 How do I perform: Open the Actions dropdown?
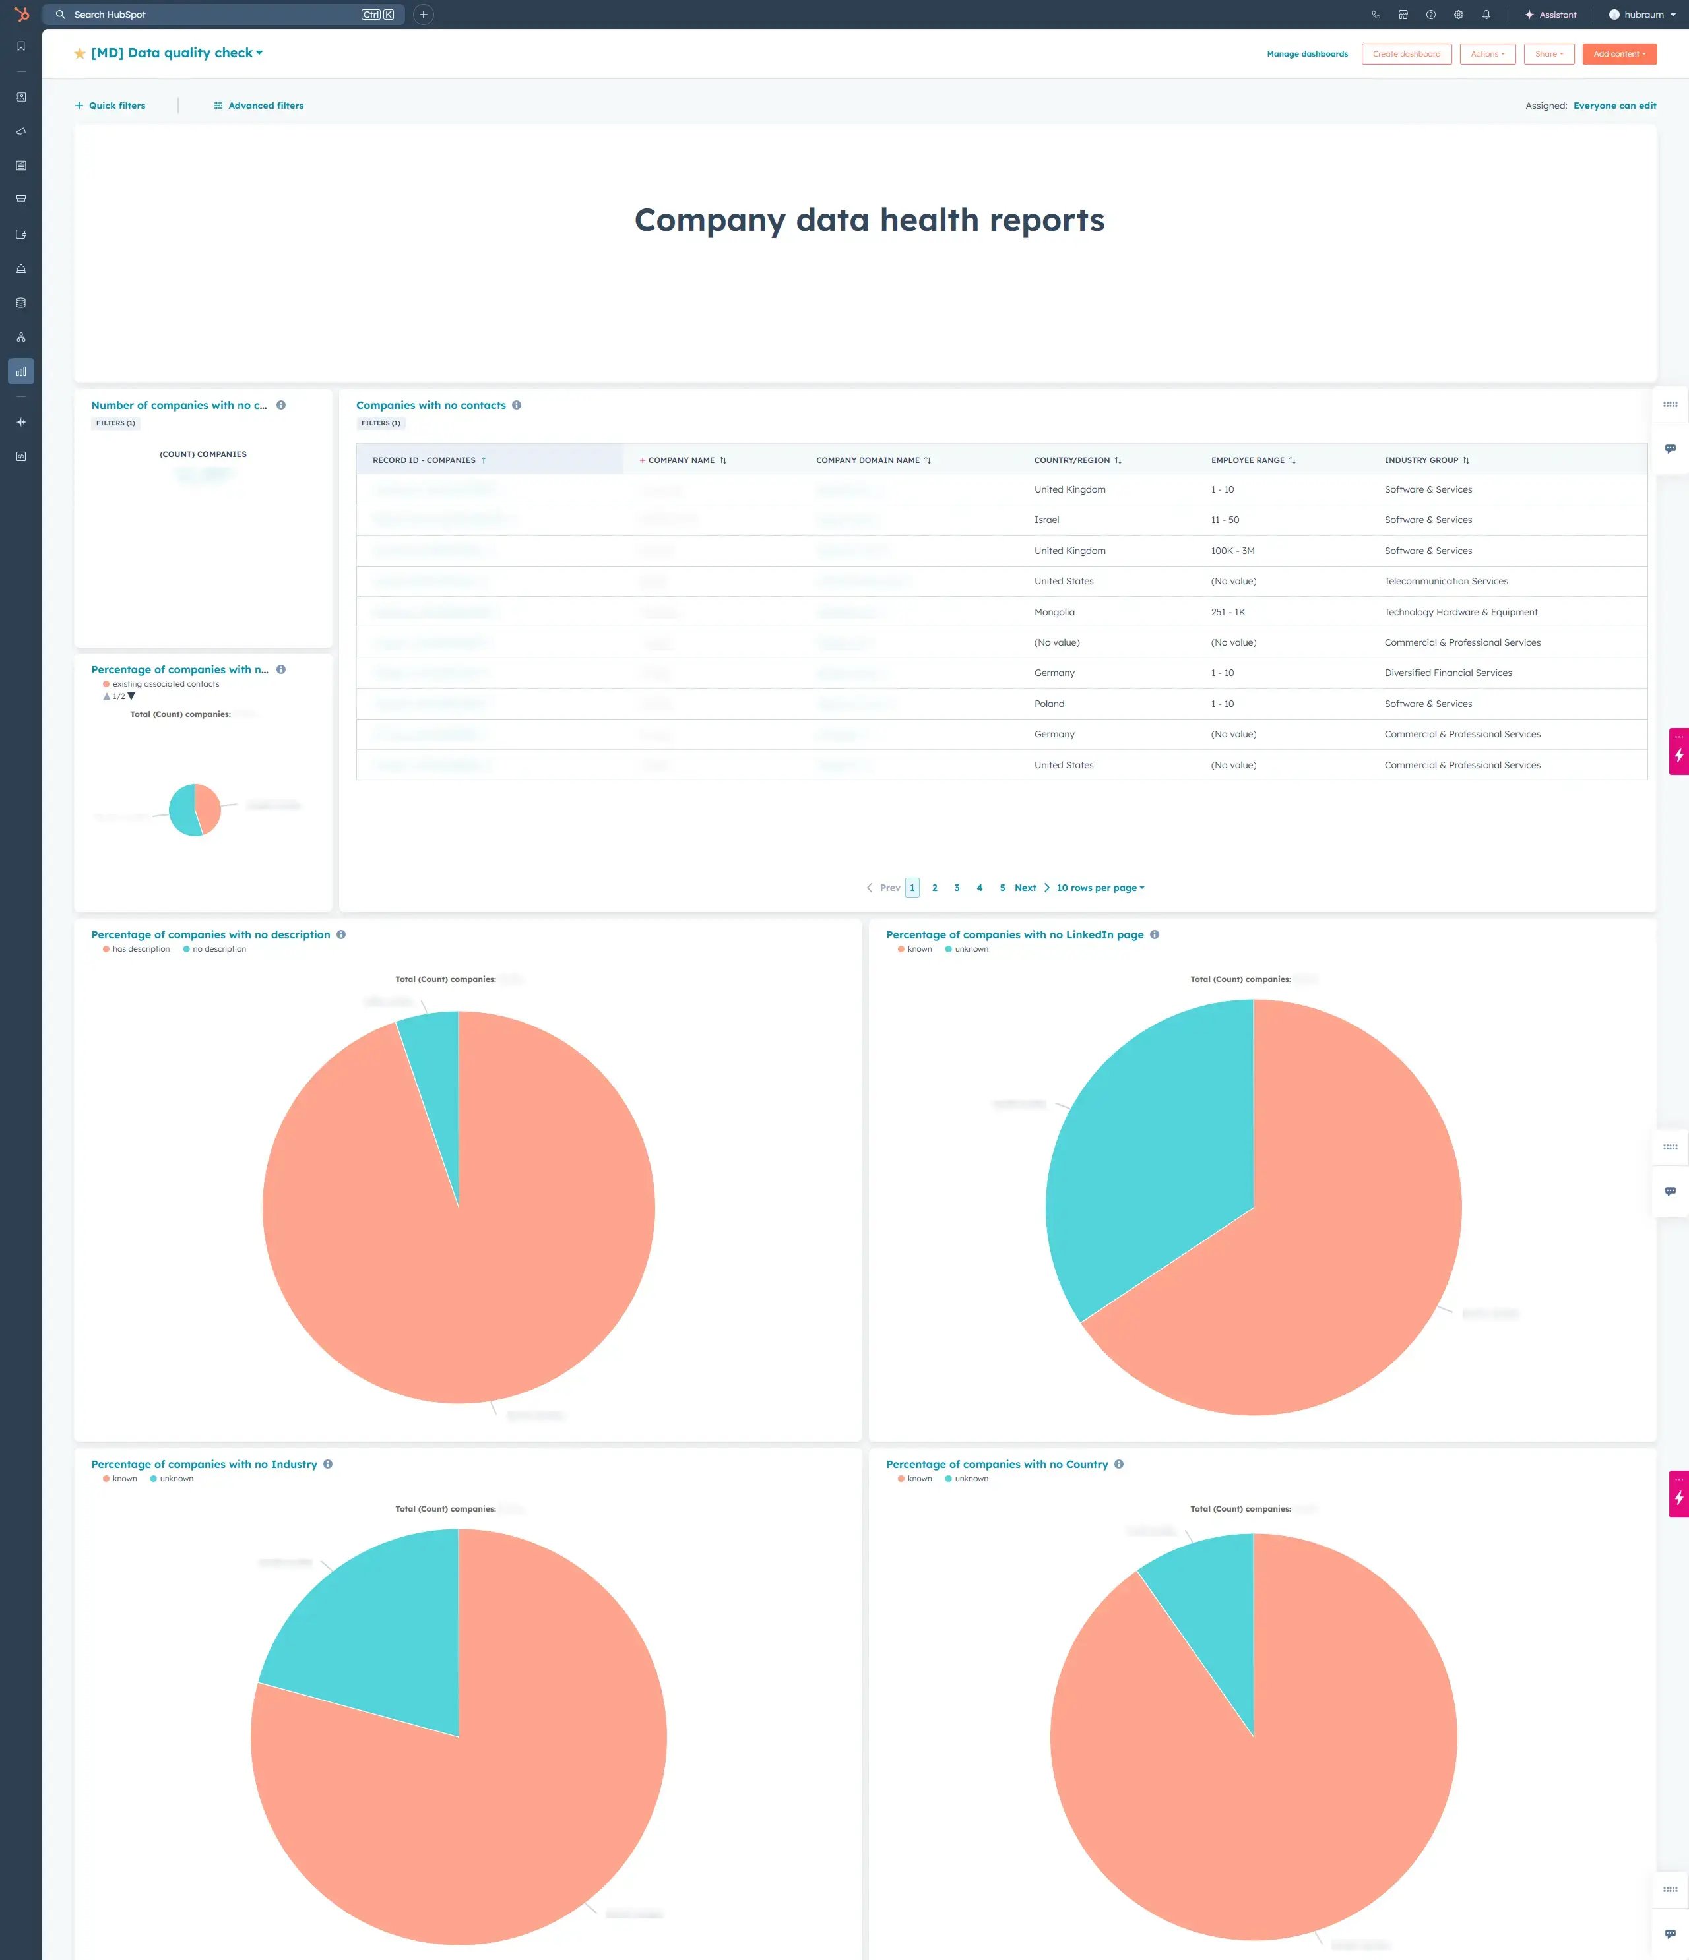pyautogui.click(x=1486, y=54)
